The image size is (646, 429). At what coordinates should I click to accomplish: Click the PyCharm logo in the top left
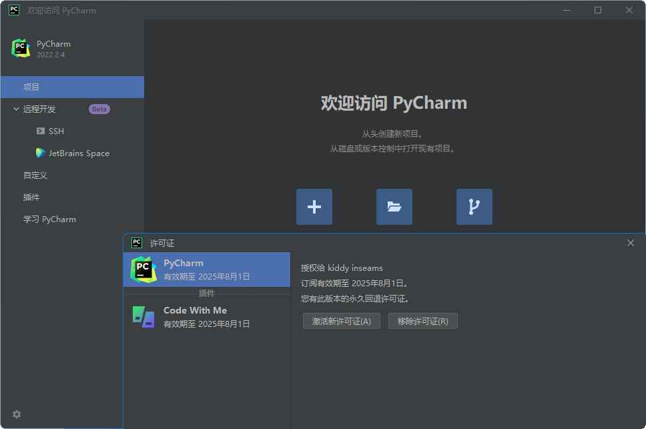pos(21,48)
